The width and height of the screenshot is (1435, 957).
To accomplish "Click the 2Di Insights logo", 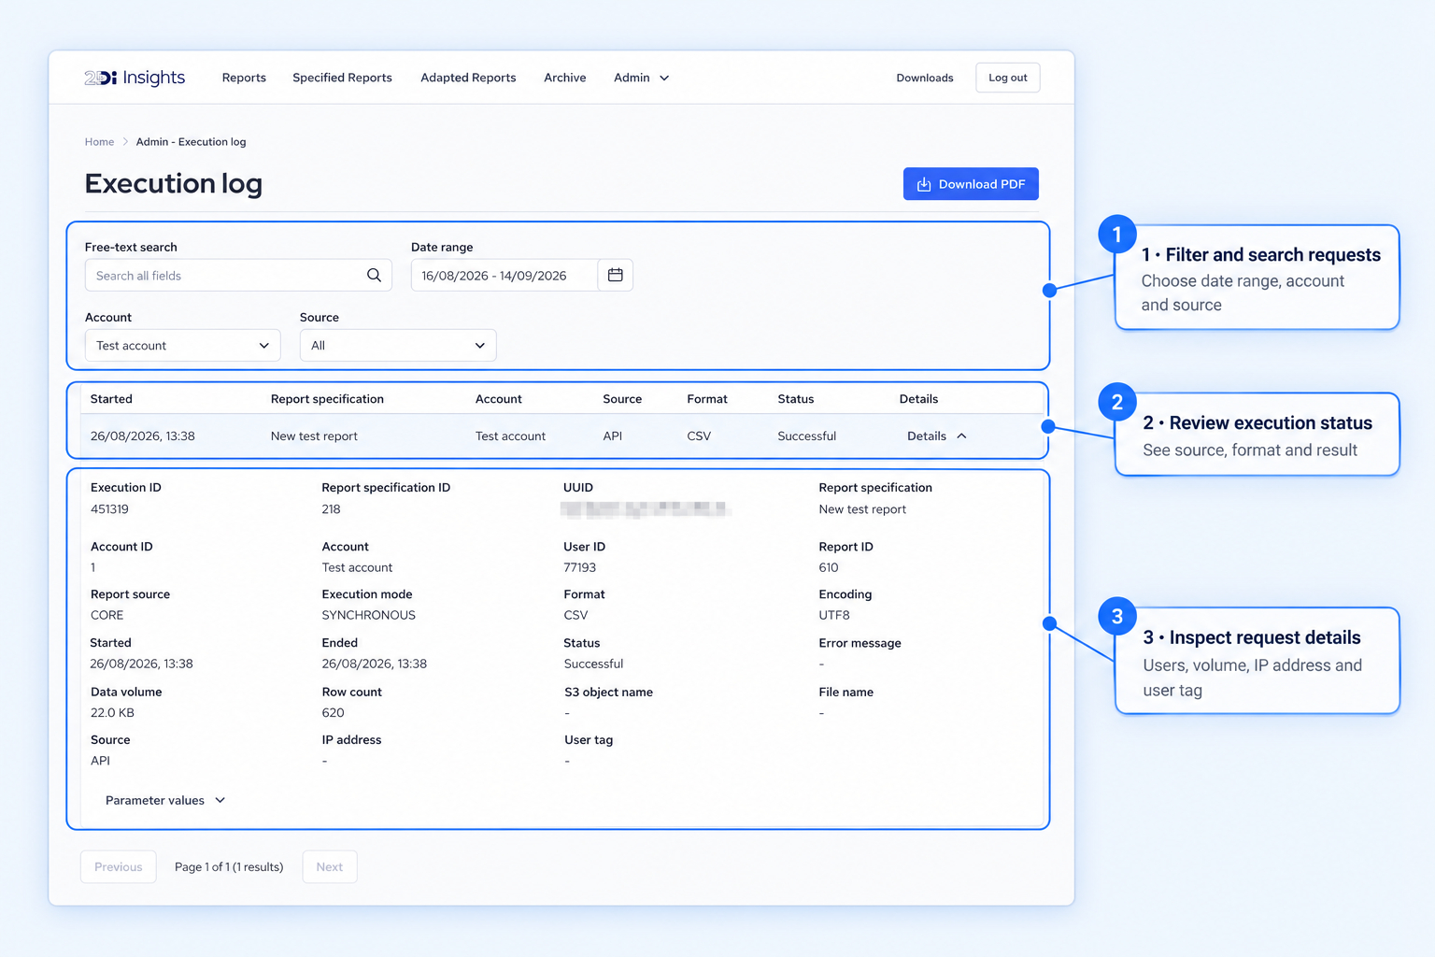I will (135, 78).
